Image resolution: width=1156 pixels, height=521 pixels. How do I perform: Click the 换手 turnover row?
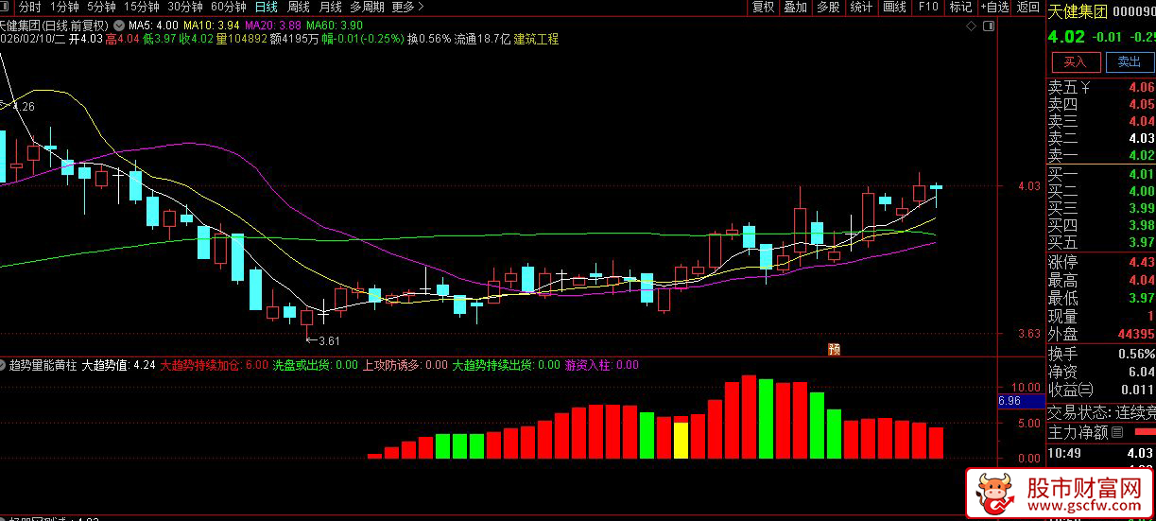1101,354
